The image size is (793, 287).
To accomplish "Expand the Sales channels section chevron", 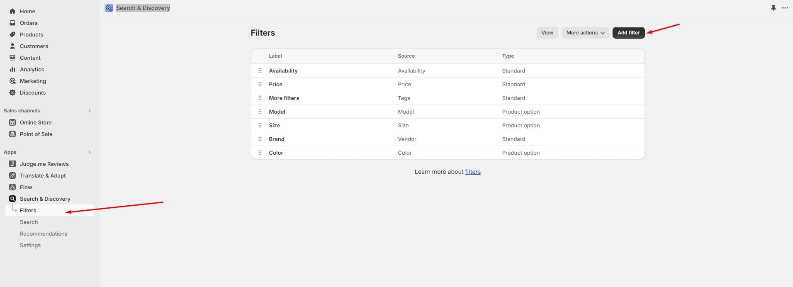I will (90, 111).
